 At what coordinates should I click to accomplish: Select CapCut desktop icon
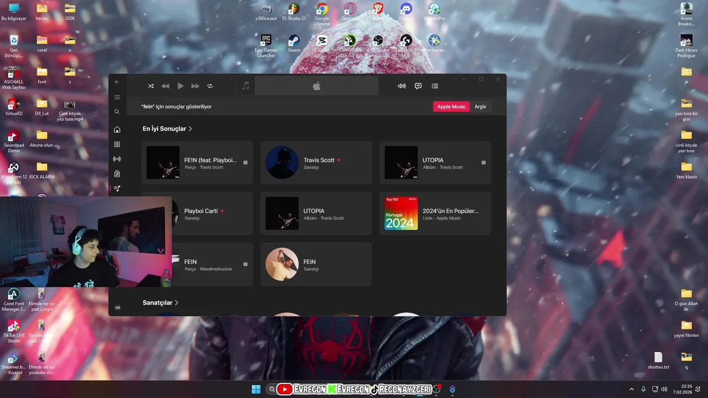[322, 44]
